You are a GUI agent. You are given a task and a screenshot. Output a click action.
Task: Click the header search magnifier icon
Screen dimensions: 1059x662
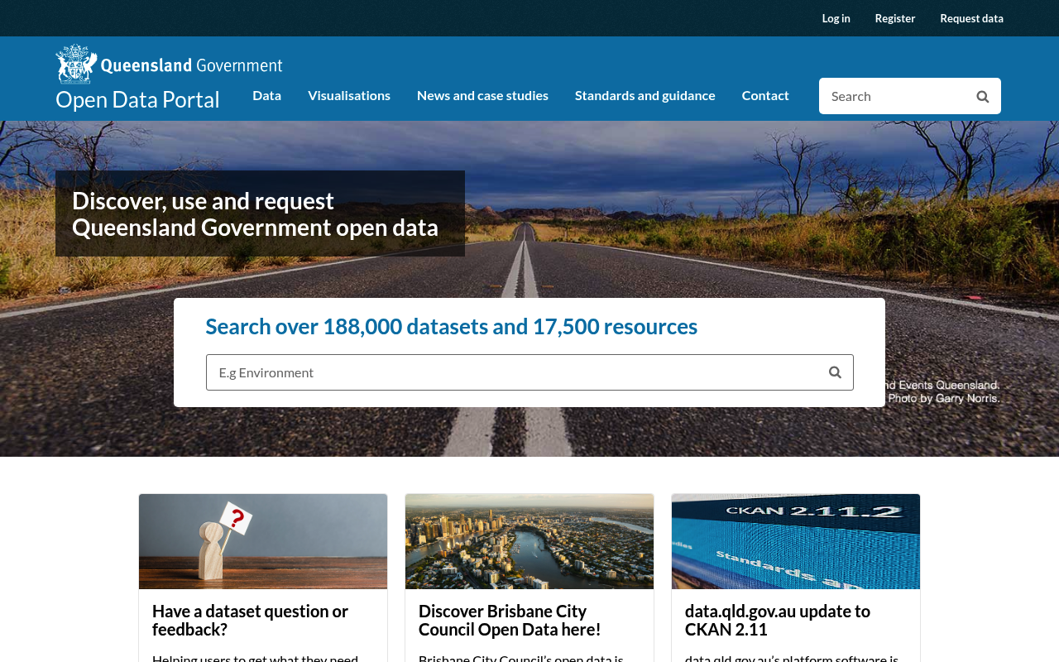(x=982, y=96)
